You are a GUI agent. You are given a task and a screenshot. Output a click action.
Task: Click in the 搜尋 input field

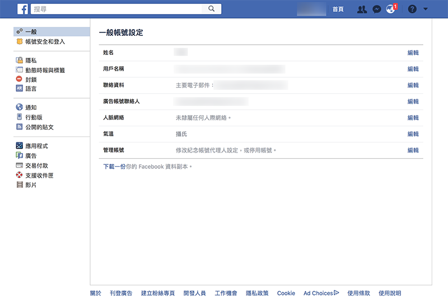(118, 9)
